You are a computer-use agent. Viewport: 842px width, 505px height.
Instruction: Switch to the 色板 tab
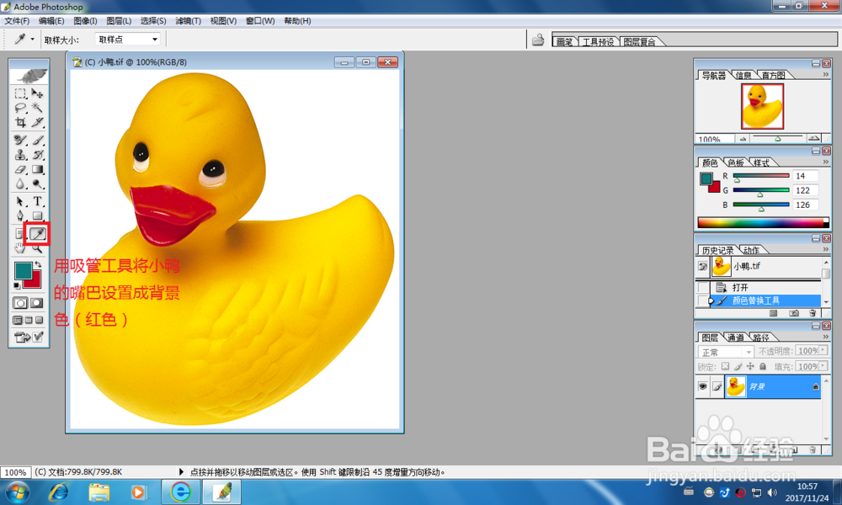pos(735,162)
